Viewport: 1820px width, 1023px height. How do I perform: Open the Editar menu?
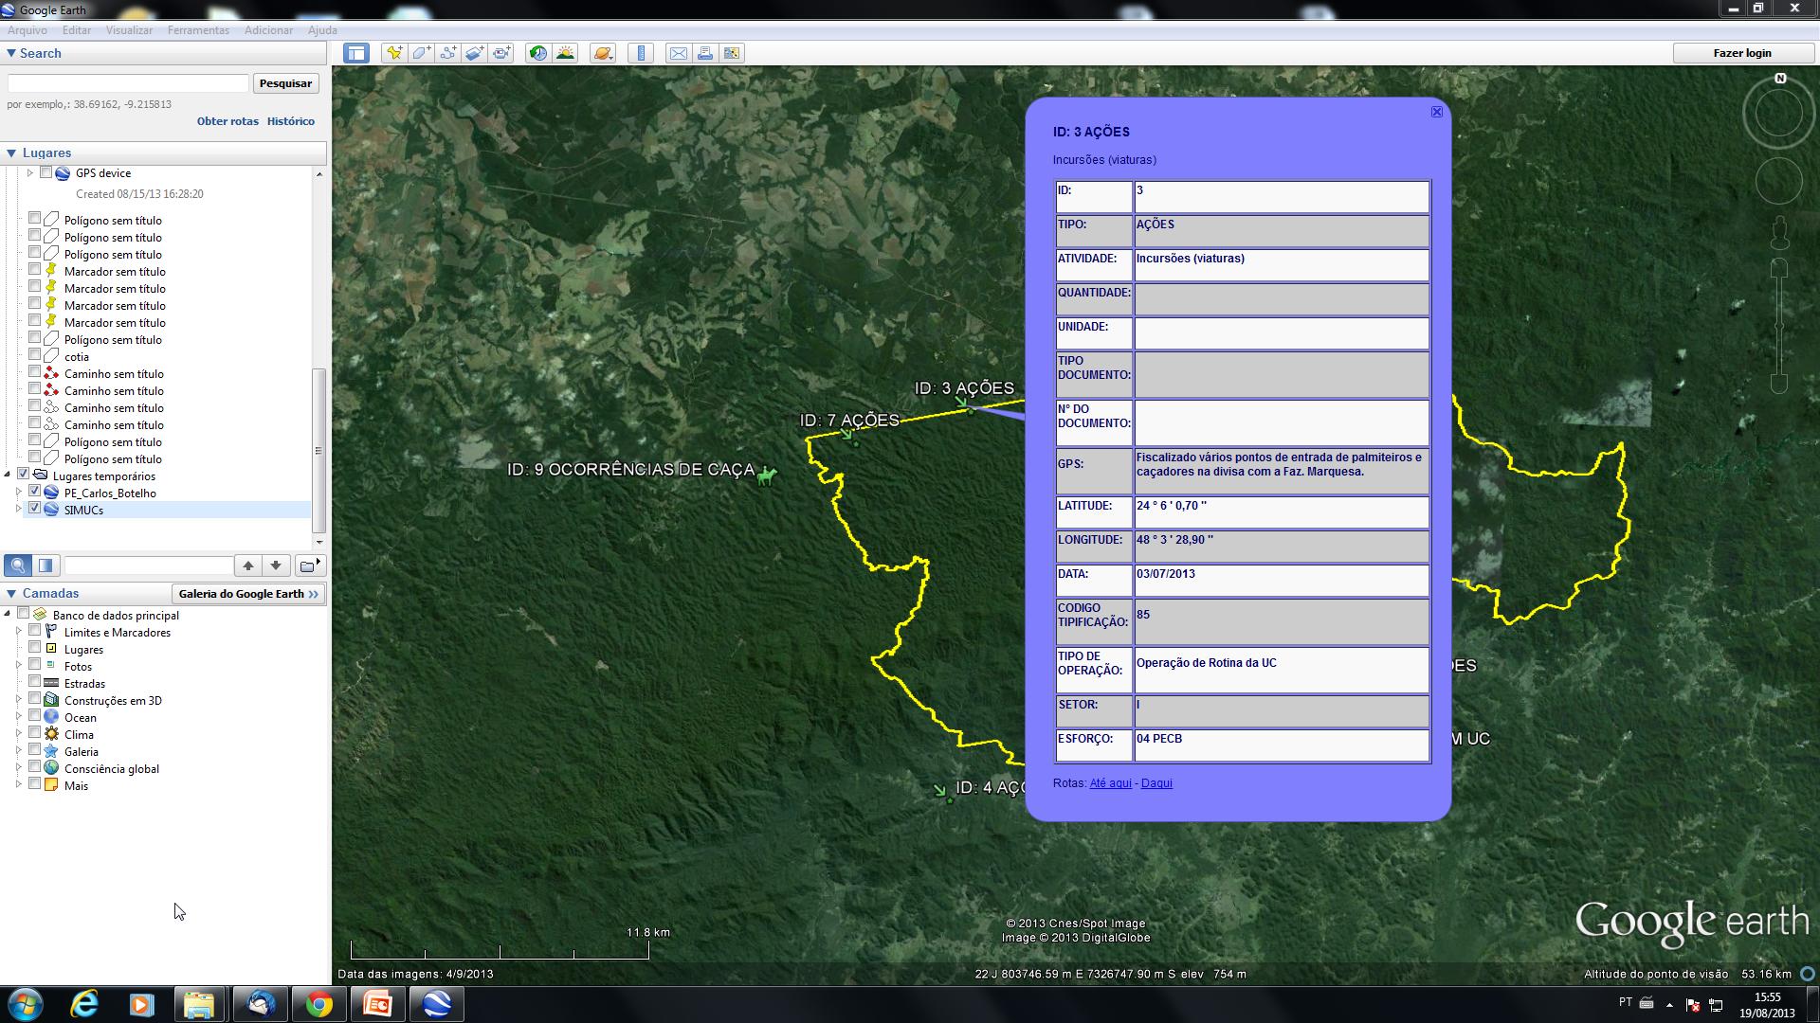pos(77,30)
